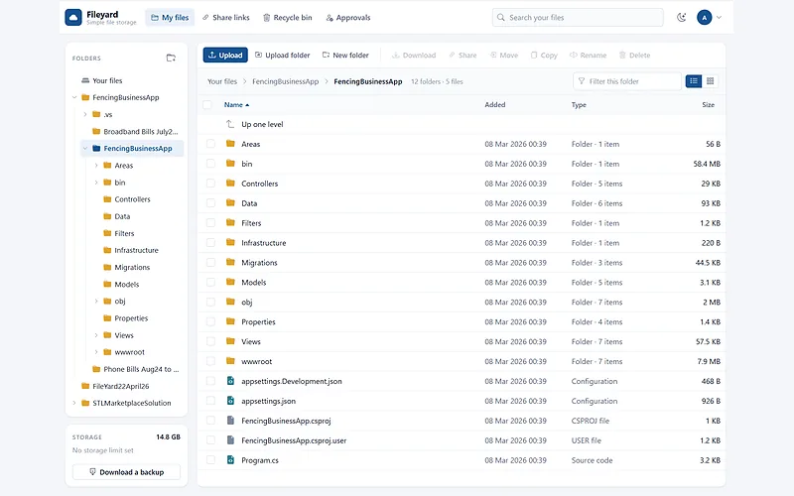Expand the STLMarketplaceSolution tree node
This screenshot has height=496, width=794.
(74, 403)
